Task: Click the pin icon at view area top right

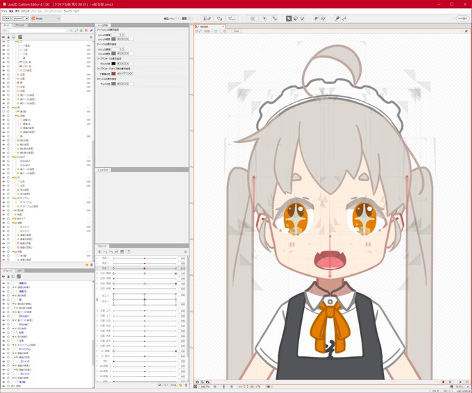Action: pyautogui.click(x=466, y=31)
